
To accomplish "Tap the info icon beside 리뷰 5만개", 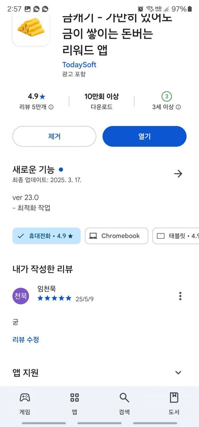I will [51, 107].
